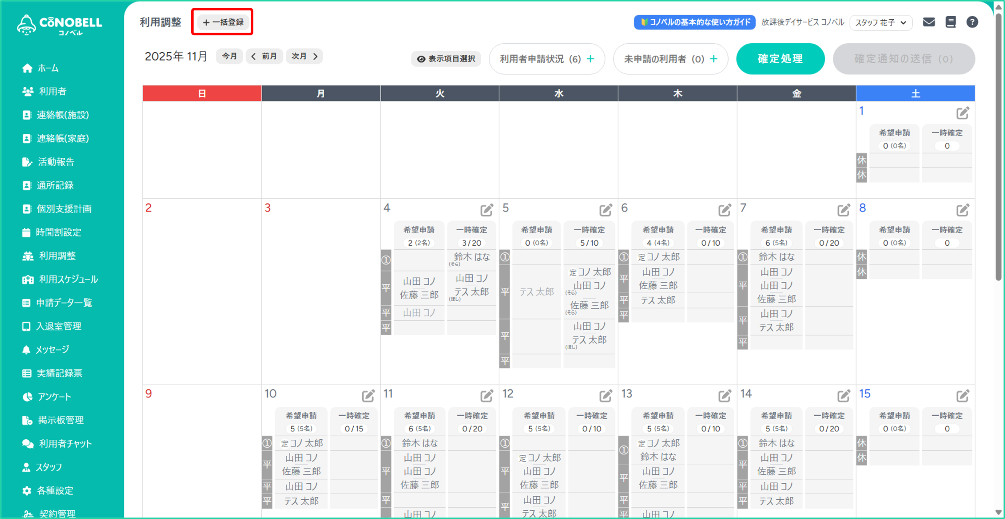Open 表示項目選択 display item selector
The width and height of the screenshot is (1005, 519).
(446, 59)
